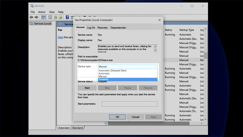
Task: Open the Startup type combo box
Action: point(128,66)
